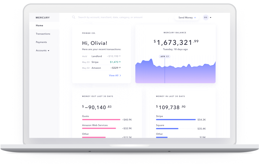The height and width of the screenshot is (166, 259).
Task: Expand the Accounts sidebar menu
Action: click(x=43, y=50)
